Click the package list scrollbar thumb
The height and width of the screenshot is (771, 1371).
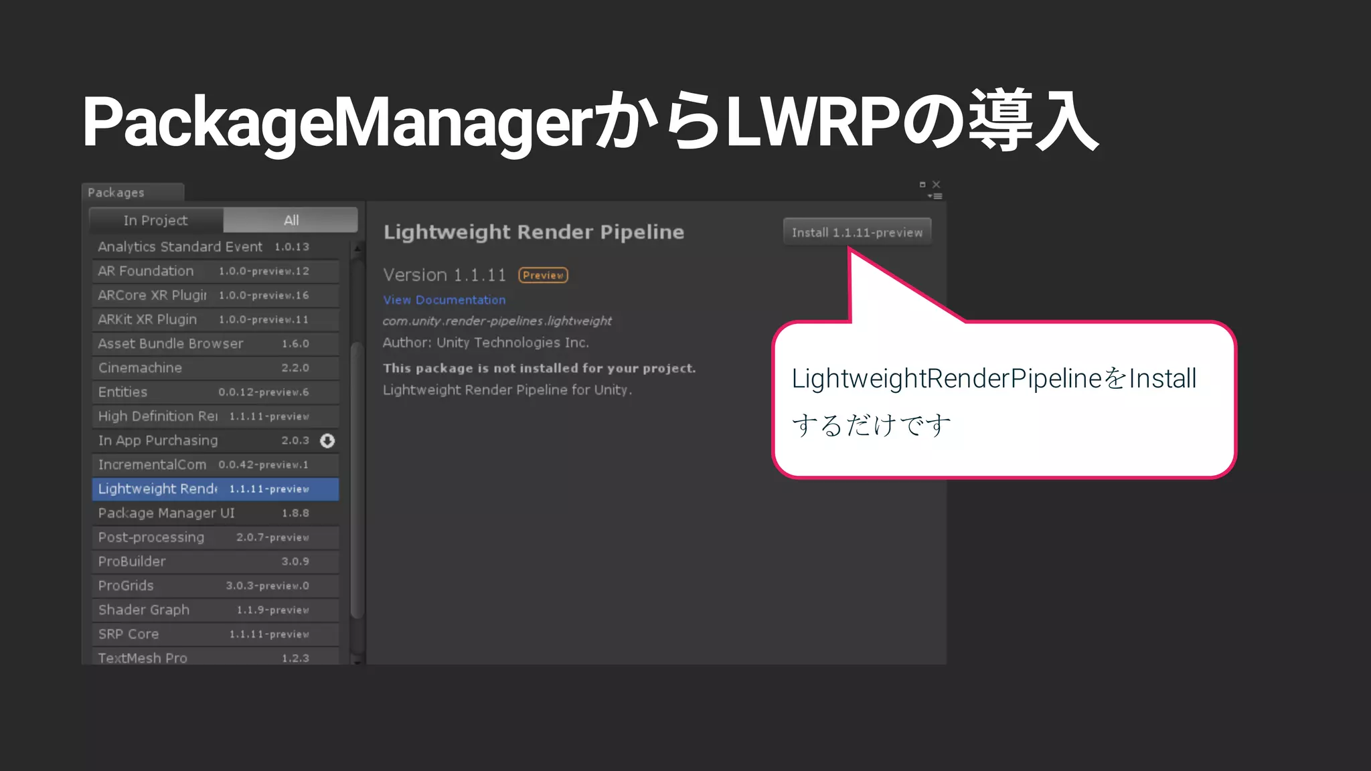pyautogui.click(x=357, y=481)
